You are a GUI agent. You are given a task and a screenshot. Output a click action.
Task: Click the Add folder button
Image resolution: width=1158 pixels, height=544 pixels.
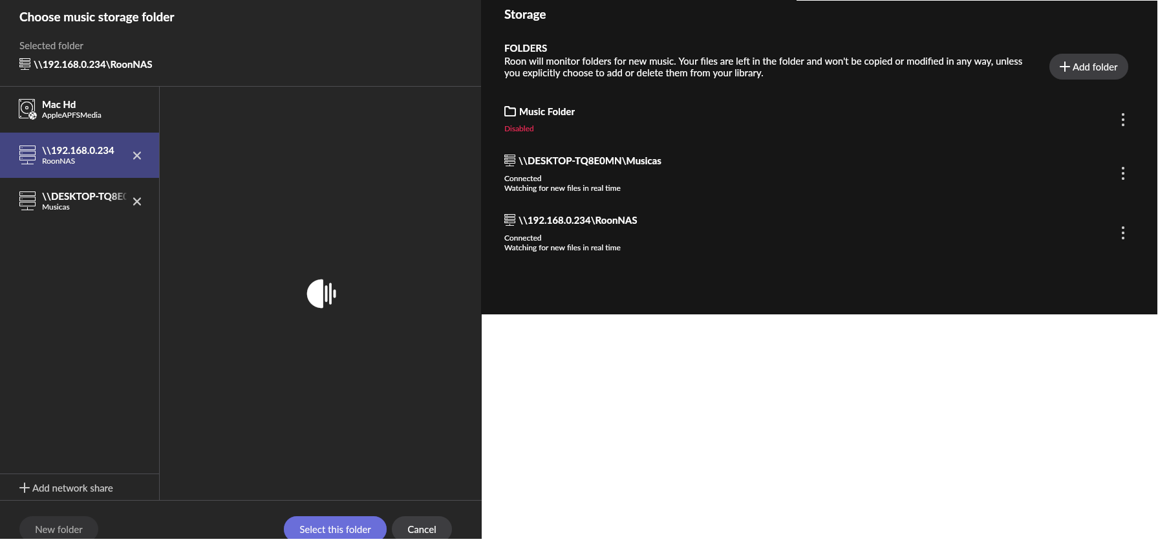pos(1088,67)
